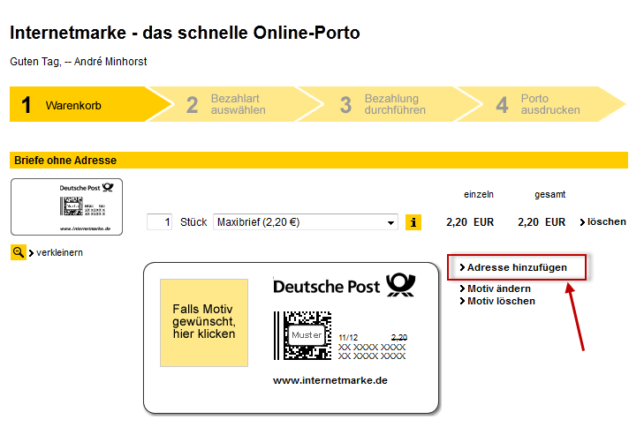
Task: Remove motif via Motiv löschen link
Action: point(500,301)
